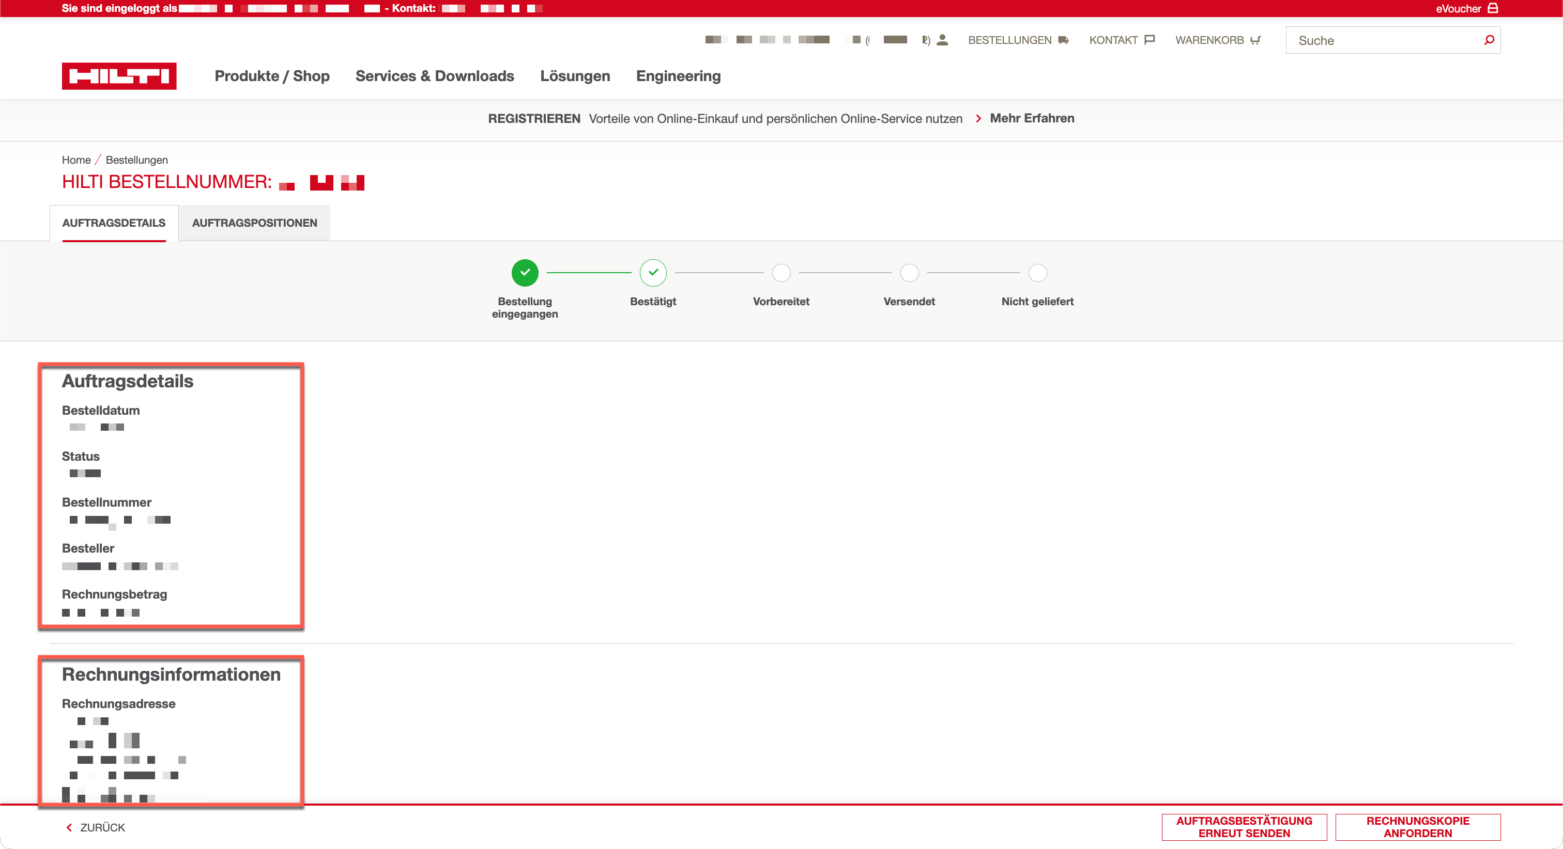Click the Registrieren text
1563x849 pixels.
534,118
